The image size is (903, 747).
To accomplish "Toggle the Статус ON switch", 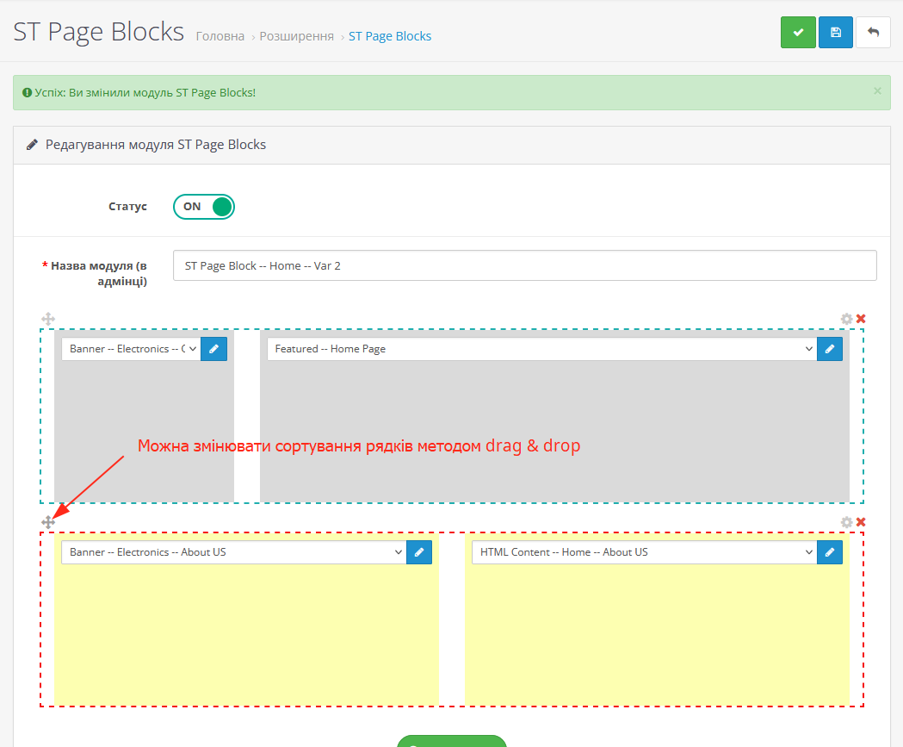I will 204,207.
